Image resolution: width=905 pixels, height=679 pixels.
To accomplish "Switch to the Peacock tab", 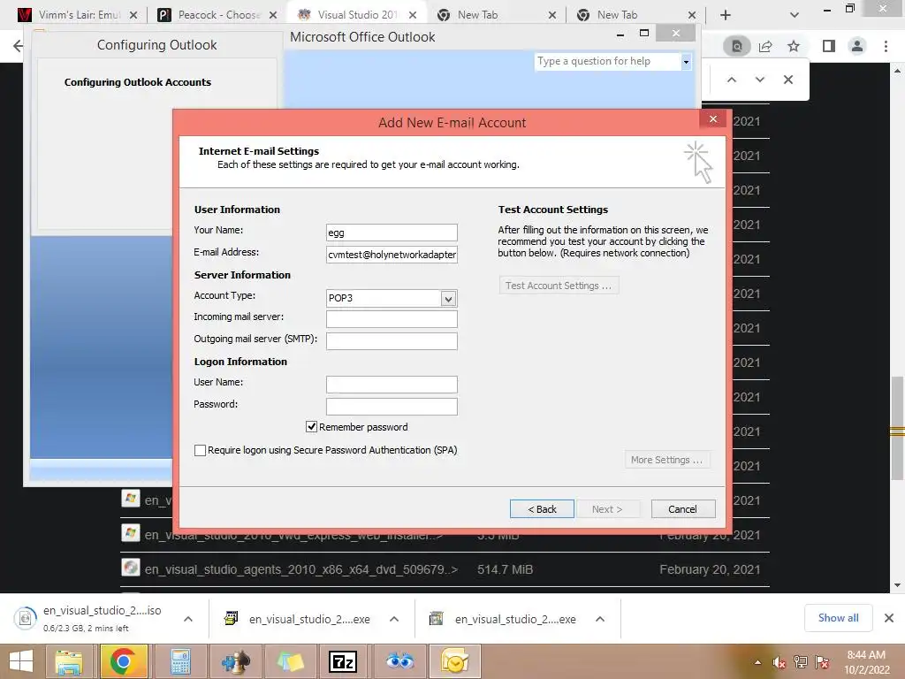I will [217, 15].
